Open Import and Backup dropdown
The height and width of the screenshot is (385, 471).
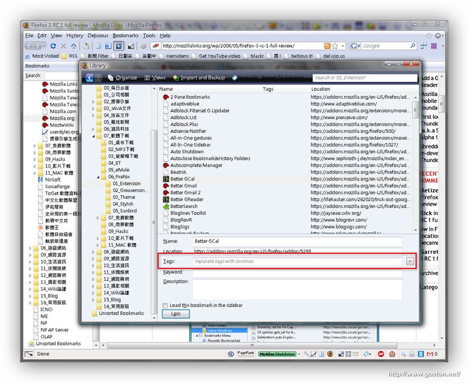click(x=200, y=78)
